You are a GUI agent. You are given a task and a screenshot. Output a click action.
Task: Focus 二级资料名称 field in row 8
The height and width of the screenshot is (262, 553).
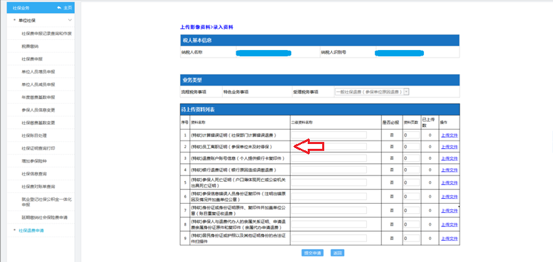(x=328, y=224)
